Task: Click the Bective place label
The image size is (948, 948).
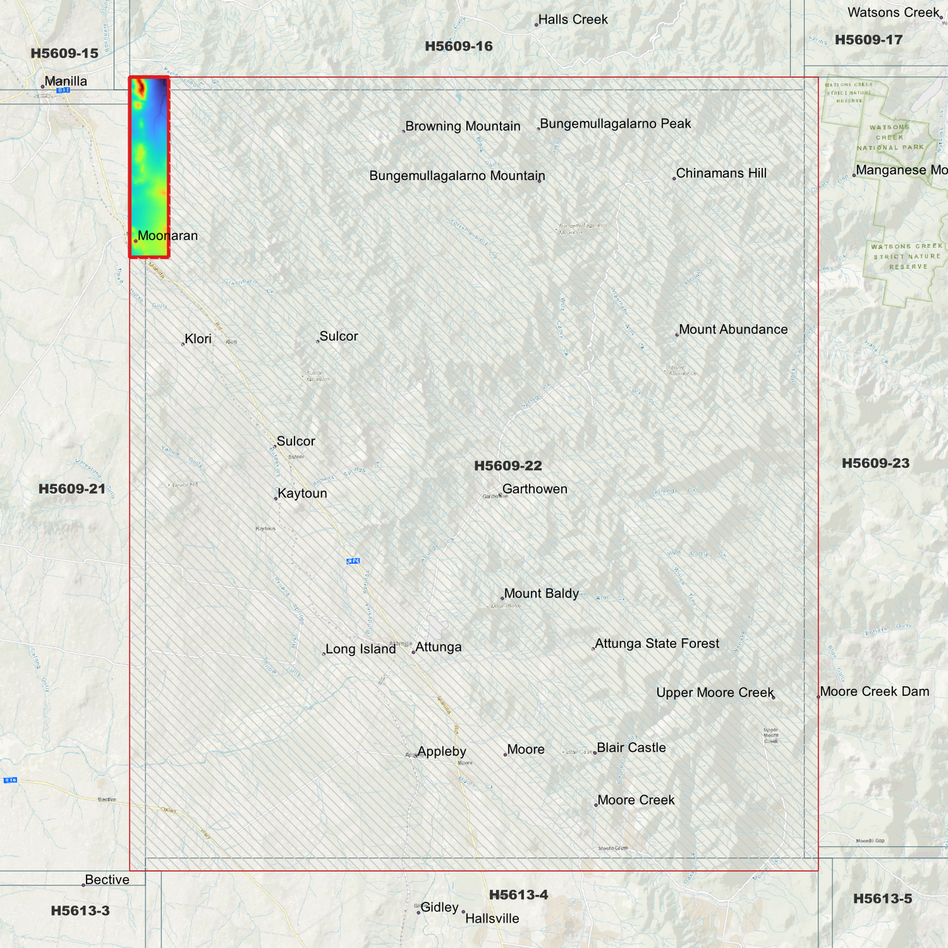Action: [x=107, y=880]
